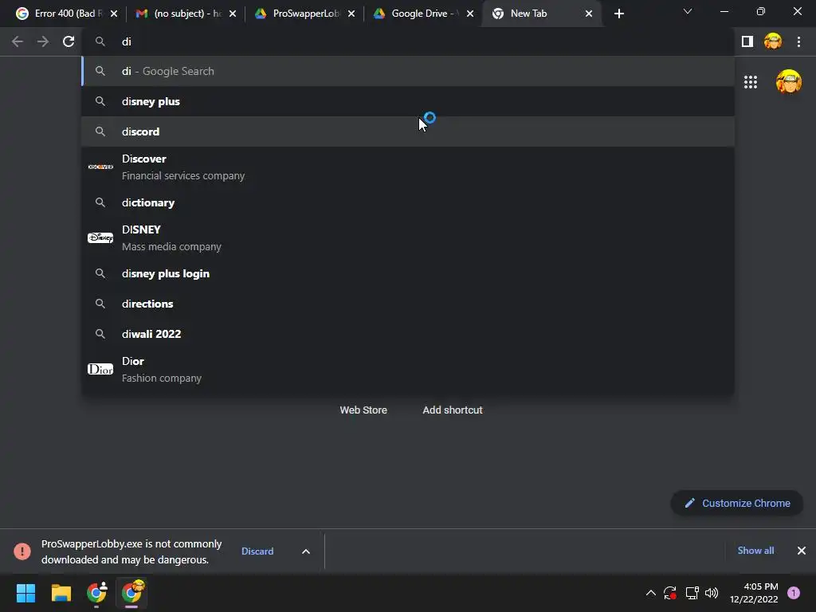This screenshot has height=612, width=816.
Task: Click the Disney logo thumbnail
Action: (100, 237)
